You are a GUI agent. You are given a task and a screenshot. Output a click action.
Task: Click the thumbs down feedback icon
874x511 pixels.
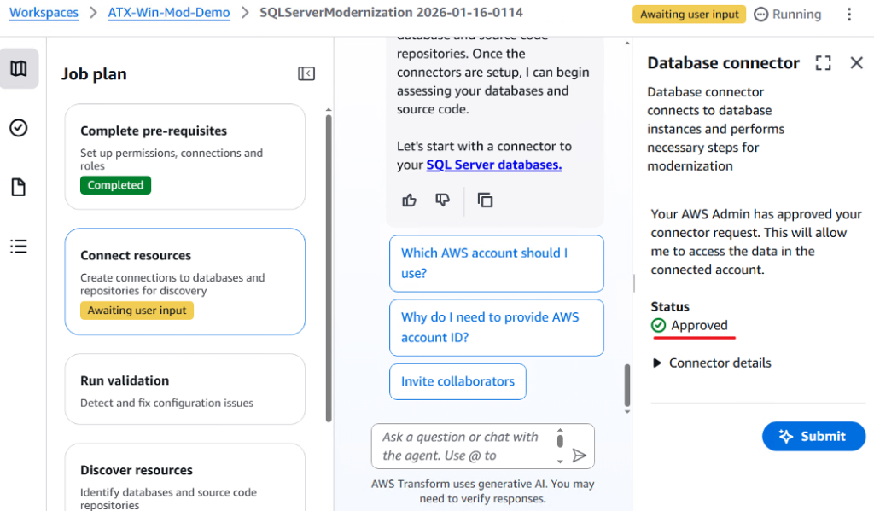coord(442,200)
